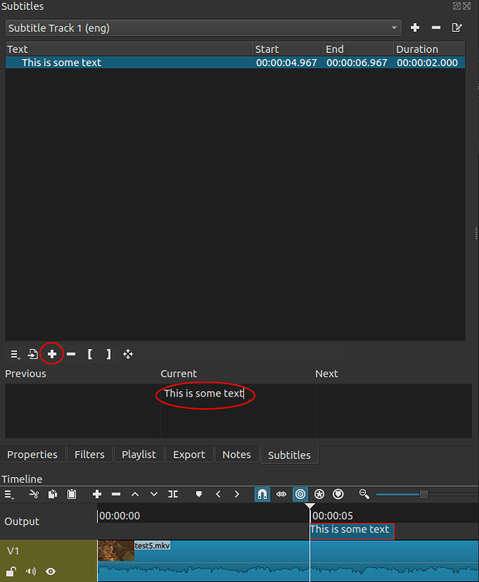Click the timeline zoom slider handle
Image resolution: width=479 pixels, height=582 pixels.
coord(424,494)
